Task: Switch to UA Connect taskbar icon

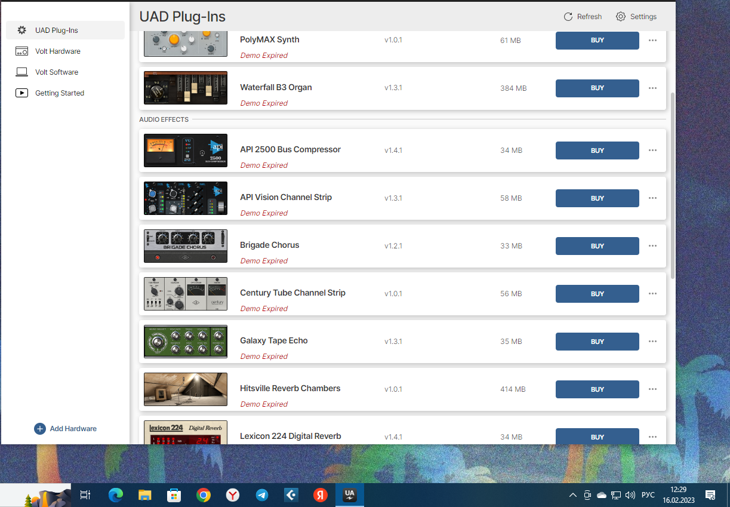Action: pos(350,495)
